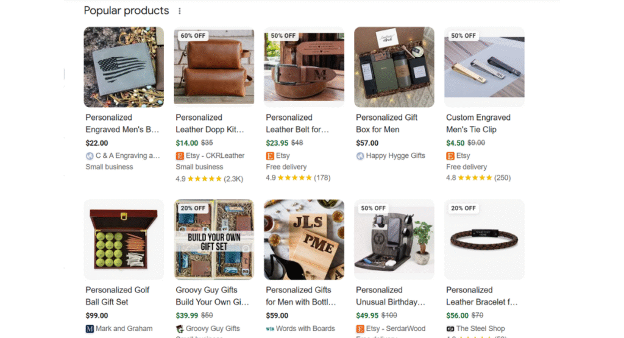Click the Personalized Leather Bracelet title link
Viewport: 624px width, 338px height.
point(481,296)
